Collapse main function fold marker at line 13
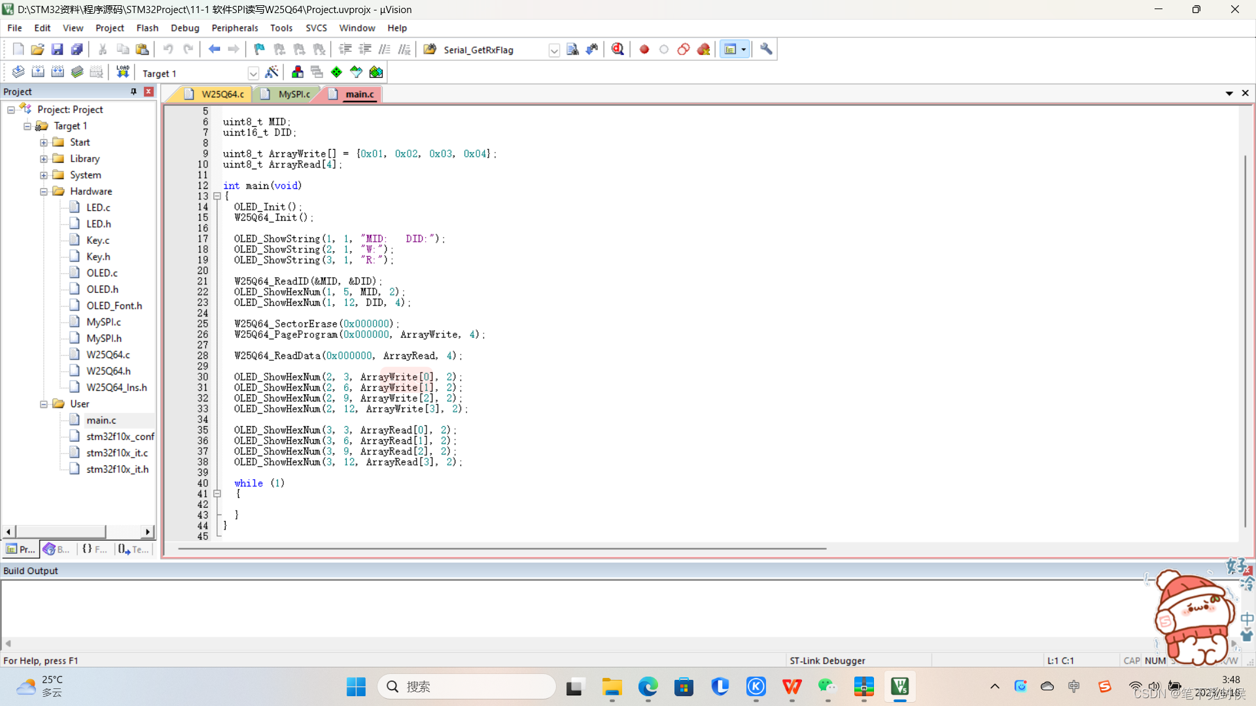The image size is (1256, 706). pos(217,196)
